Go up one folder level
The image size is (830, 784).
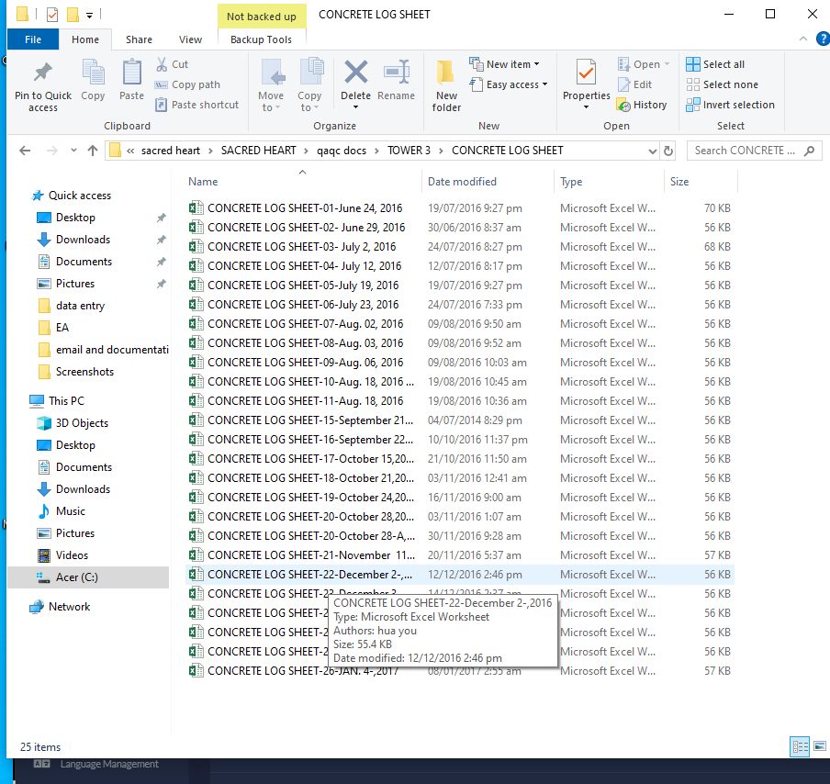pyautogui.click(x=93, y=151)
